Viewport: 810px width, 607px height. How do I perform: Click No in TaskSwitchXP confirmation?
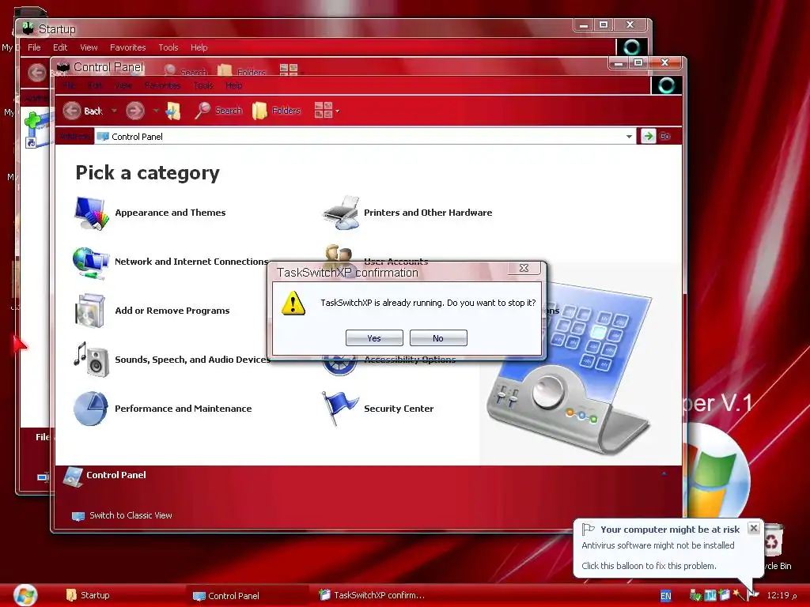[438, 338]
